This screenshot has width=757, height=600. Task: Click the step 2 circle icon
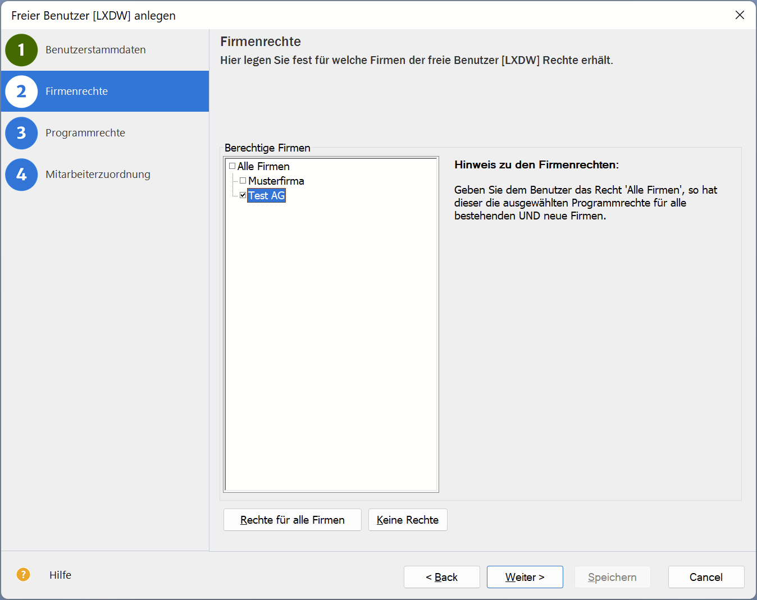[x=21, y=91]
